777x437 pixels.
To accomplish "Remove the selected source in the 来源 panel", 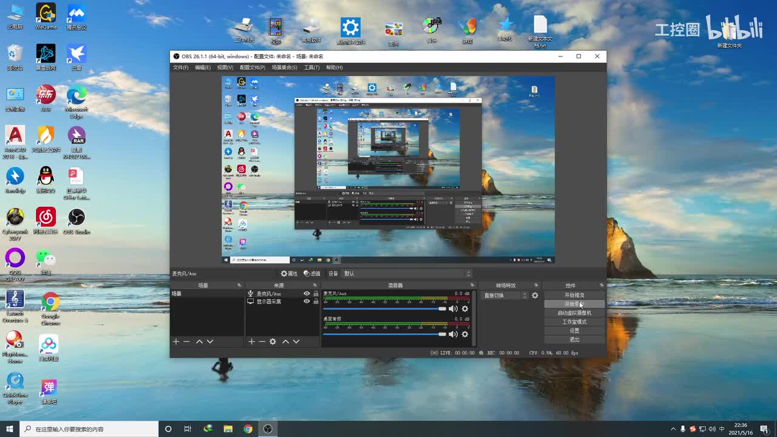I will tap(262, 342).
